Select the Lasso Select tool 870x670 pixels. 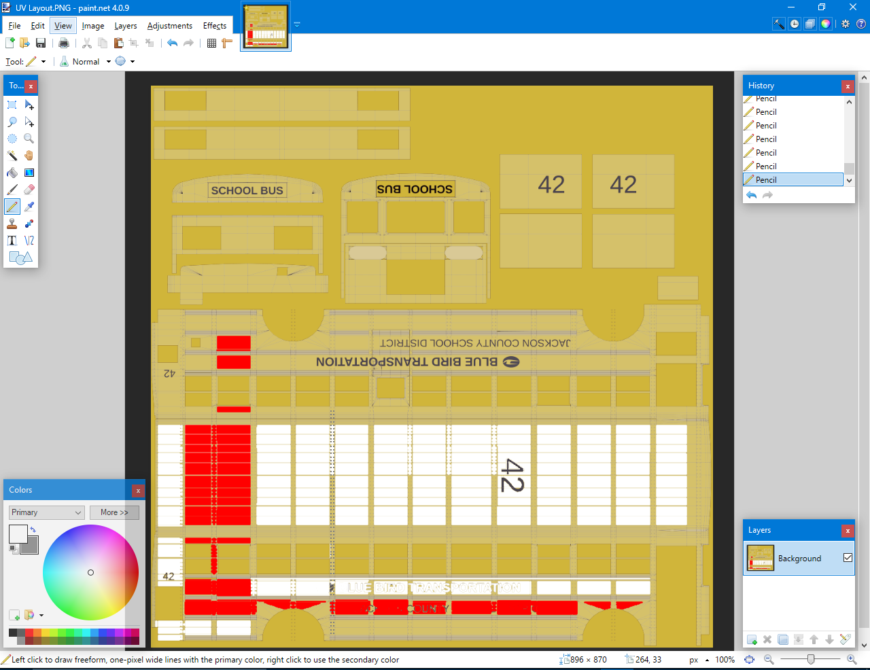[12, 122]
